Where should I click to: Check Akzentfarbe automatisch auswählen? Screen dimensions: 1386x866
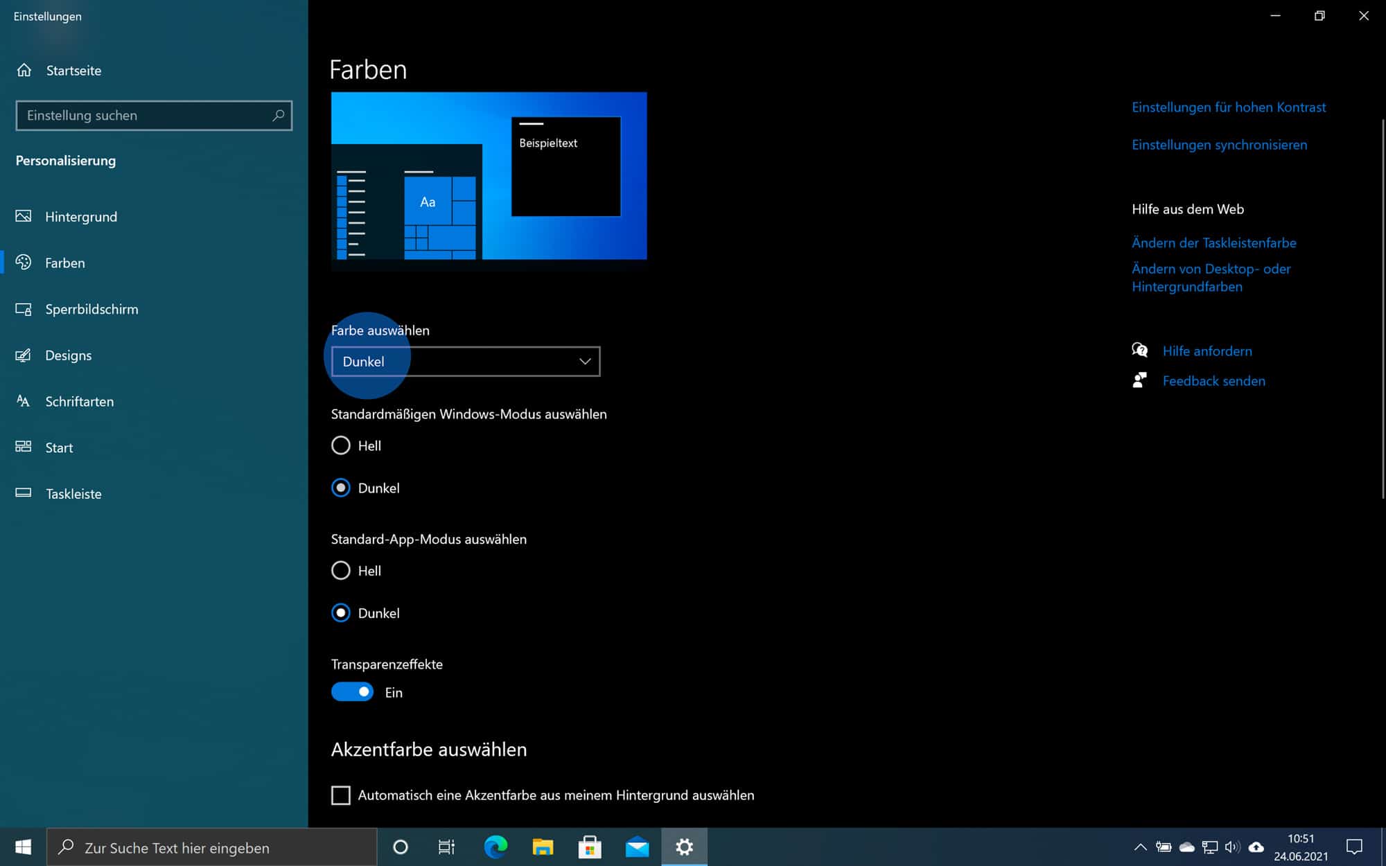tap(340, 795)
